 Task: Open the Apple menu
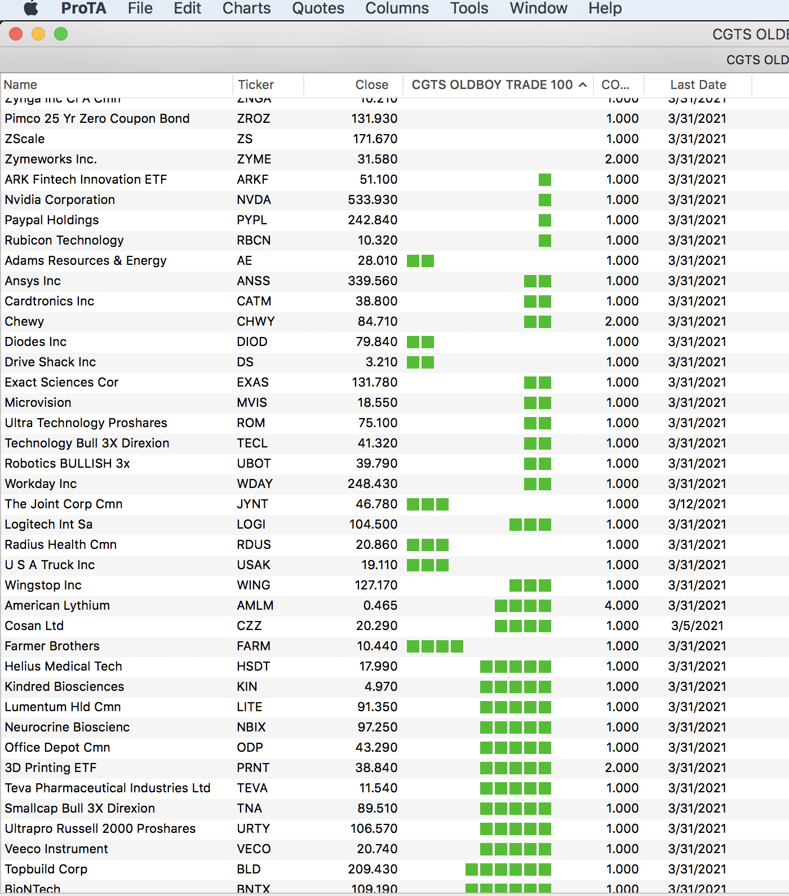click(32, 8)
